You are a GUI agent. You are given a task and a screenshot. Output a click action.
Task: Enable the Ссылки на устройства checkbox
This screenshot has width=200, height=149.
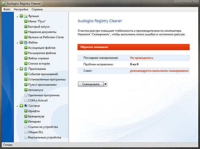pos(26,127)
